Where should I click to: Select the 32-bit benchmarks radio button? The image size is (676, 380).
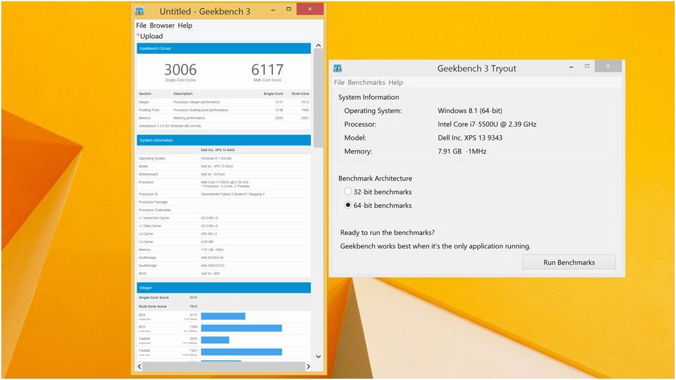pos(349,192)
